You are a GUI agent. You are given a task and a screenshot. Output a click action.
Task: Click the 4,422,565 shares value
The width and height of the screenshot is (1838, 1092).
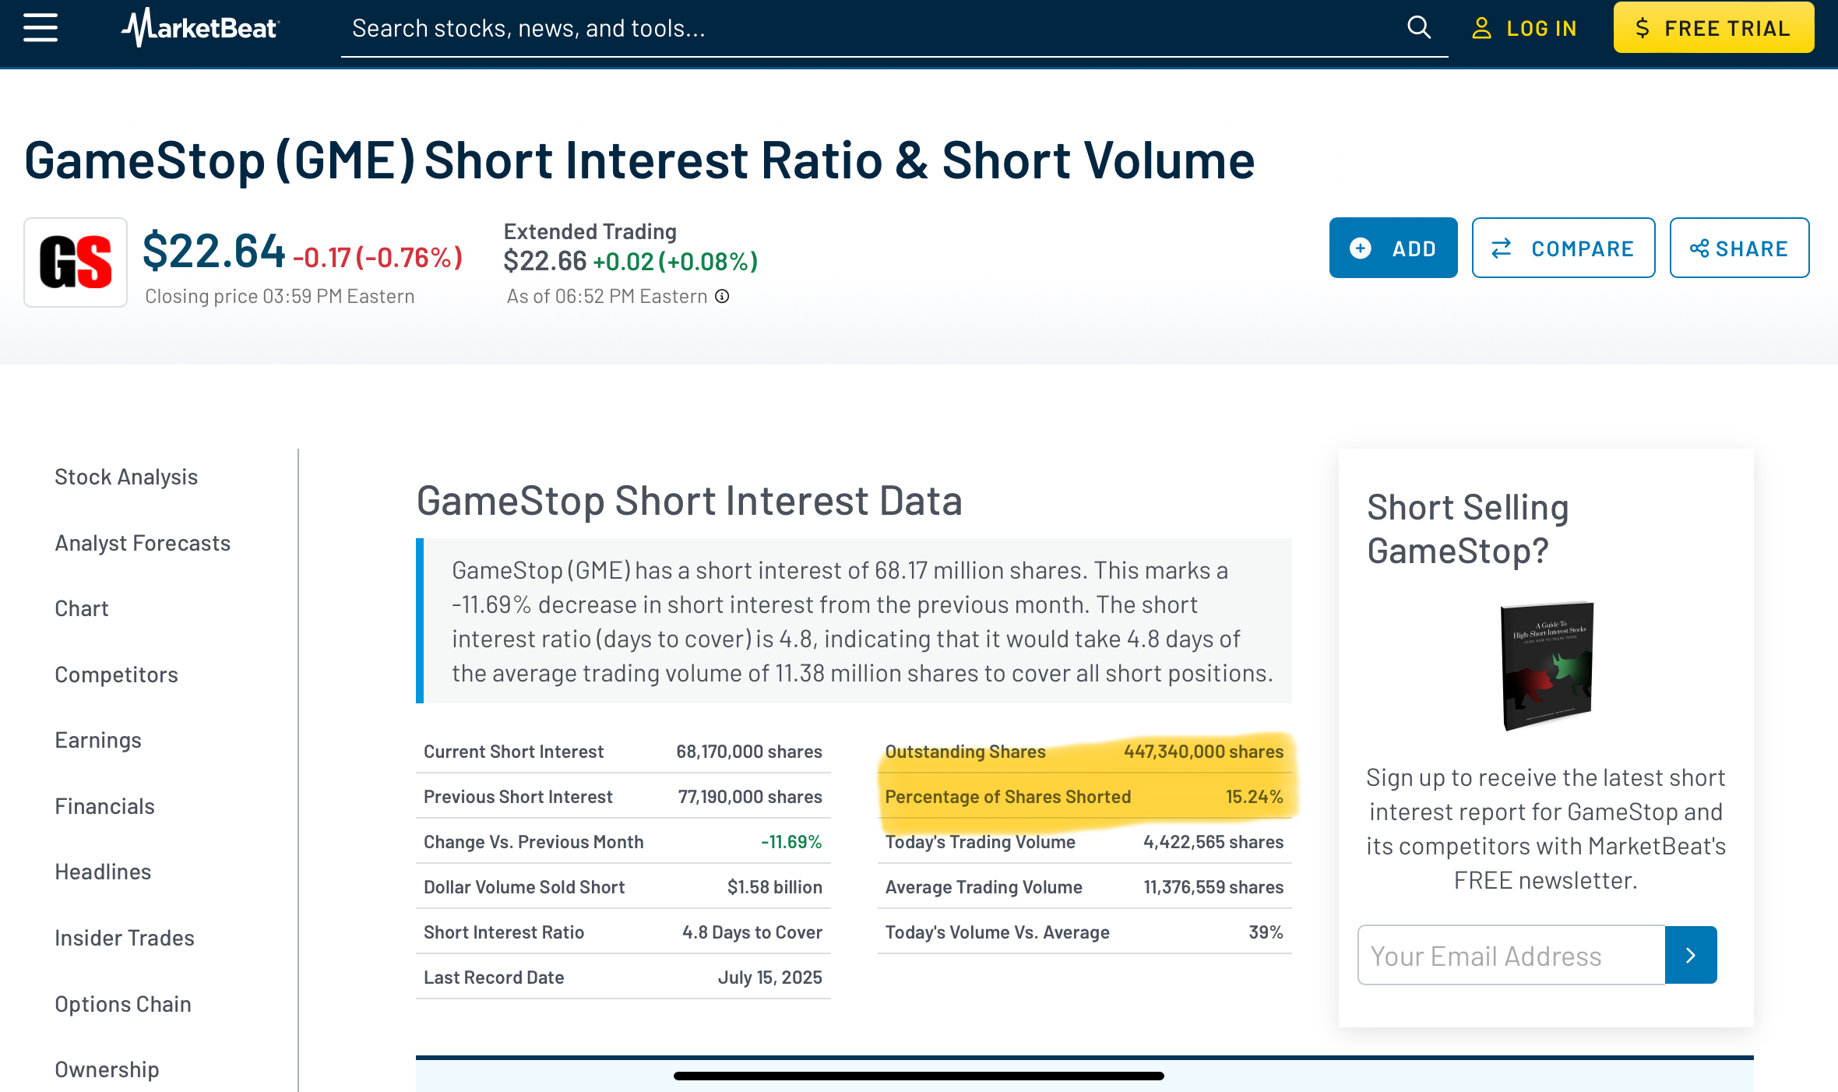(x=1213, y=842)
